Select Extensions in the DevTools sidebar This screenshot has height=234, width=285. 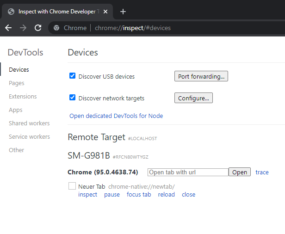point(23,97)
